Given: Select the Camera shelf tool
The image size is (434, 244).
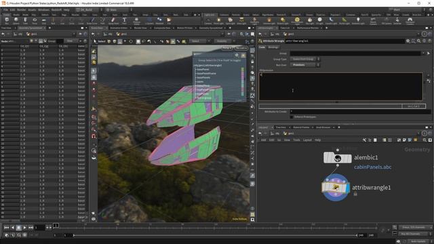Looking at the screenshot, I should click(x=208, y=20).
